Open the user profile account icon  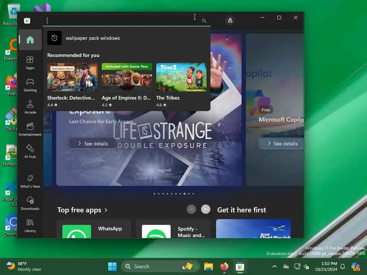230,20
